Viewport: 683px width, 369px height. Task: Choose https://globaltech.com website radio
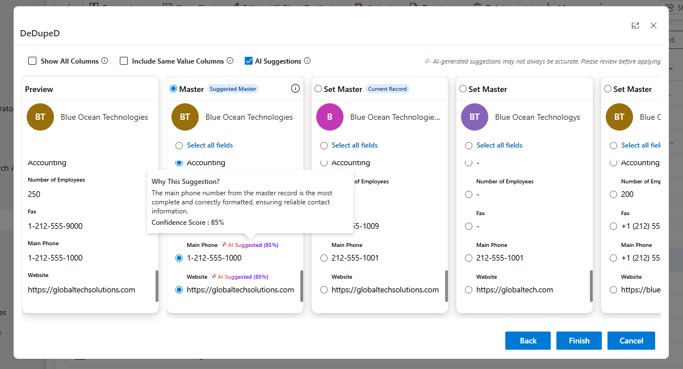(468, 290)
